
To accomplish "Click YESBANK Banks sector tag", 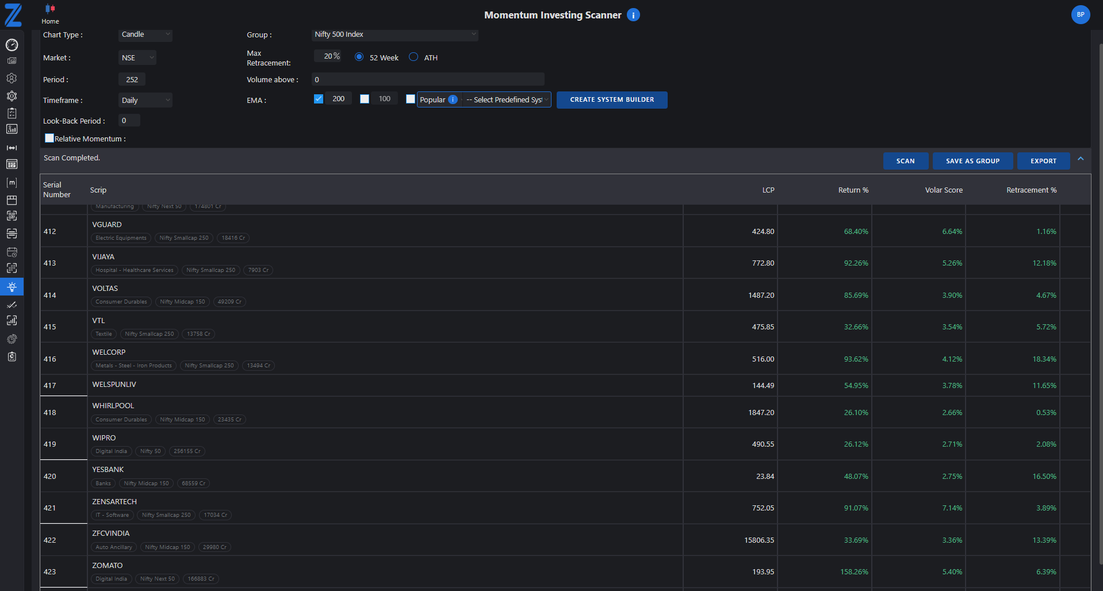I will [x=103, y=483].
